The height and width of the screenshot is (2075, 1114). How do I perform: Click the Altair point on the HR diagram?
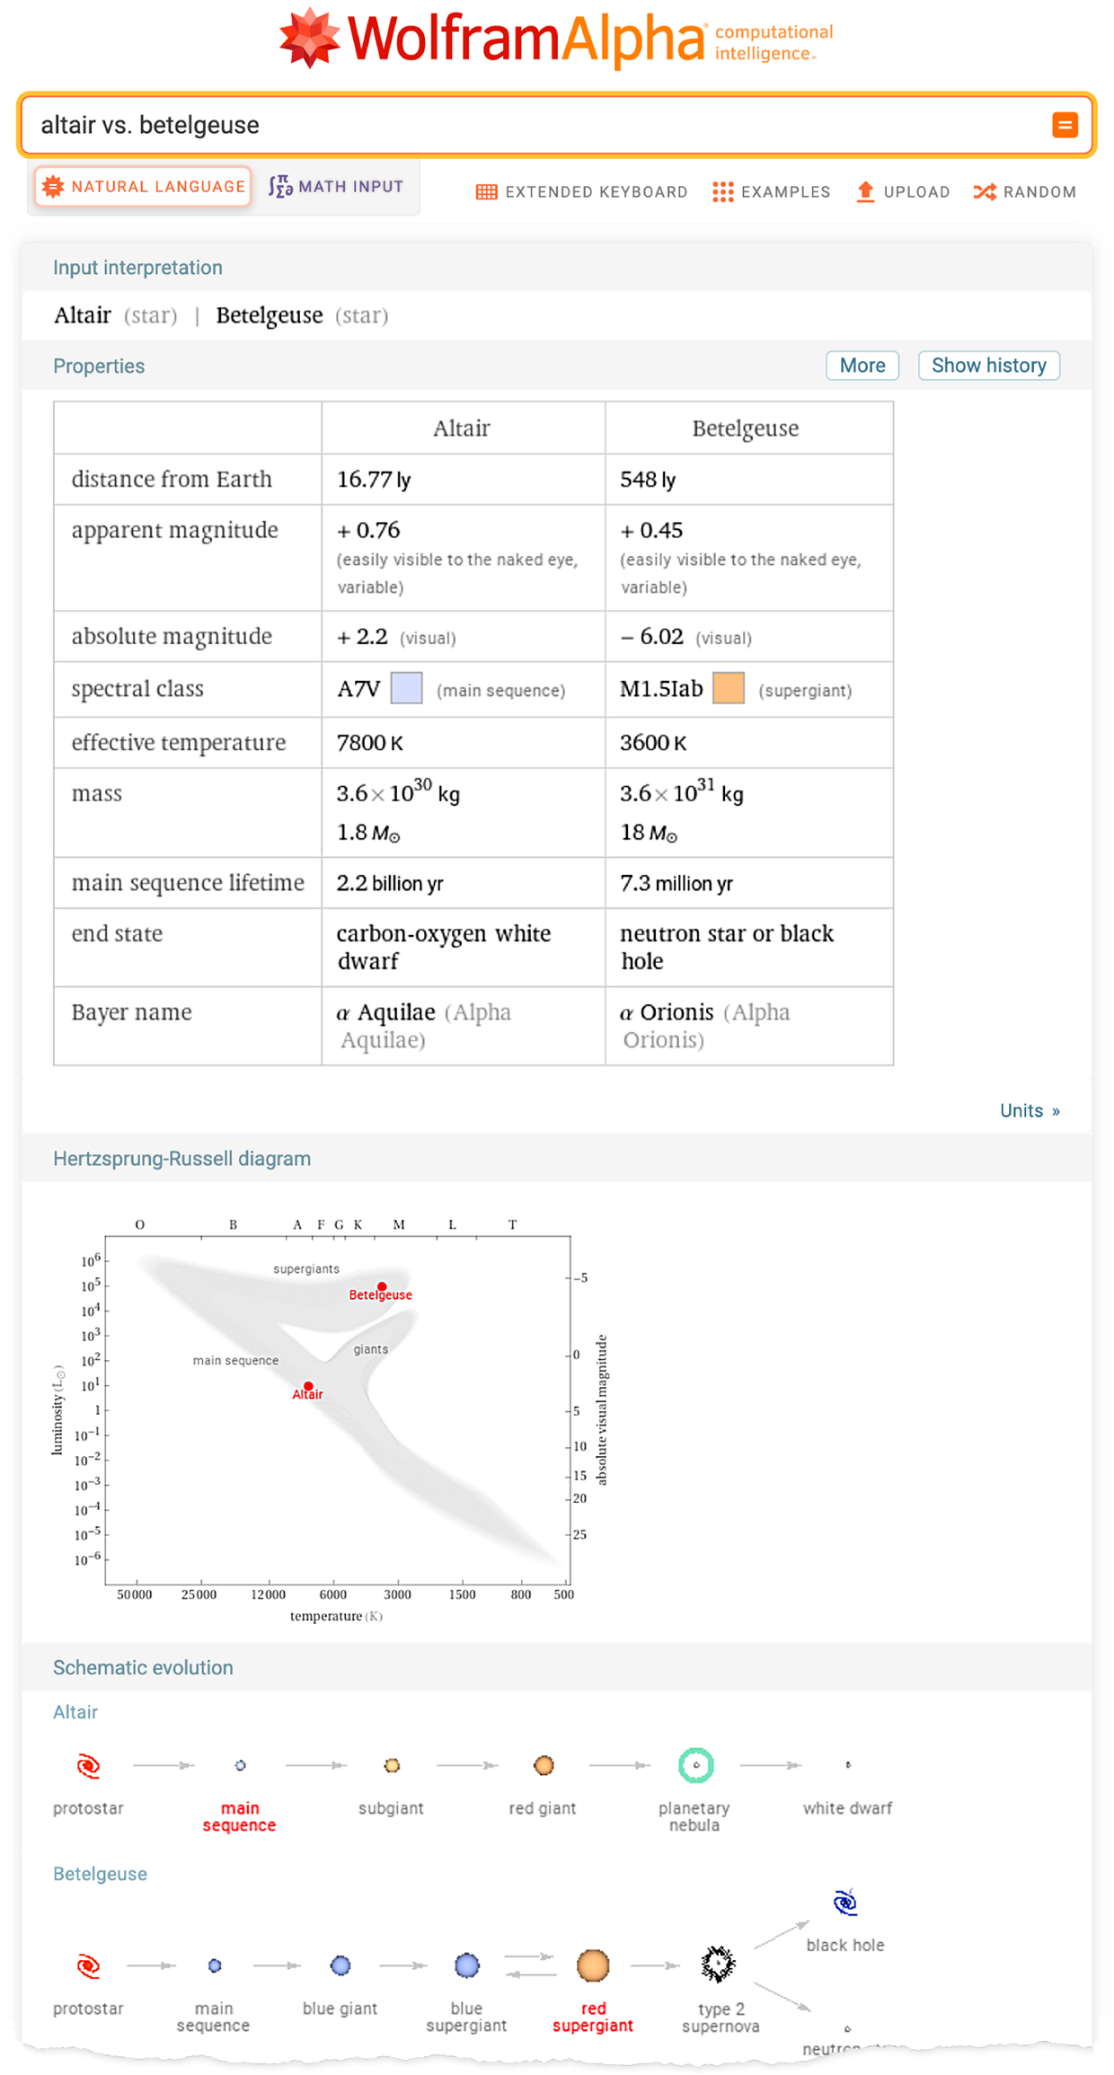pos(308,1386)
